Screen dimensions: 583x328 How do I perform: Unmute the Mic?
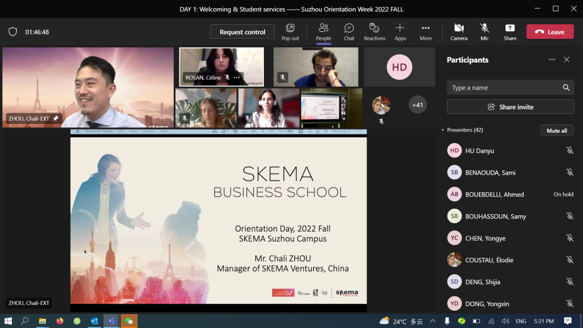484,32
